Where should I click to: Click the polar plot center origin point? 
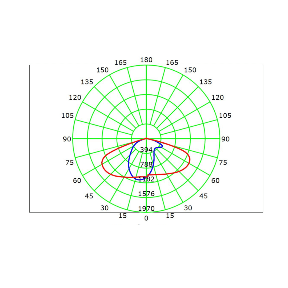[x=146, y=139]
